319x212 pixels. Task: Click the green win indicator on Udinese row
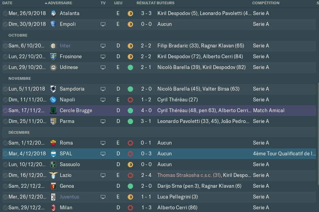[130, 67]
